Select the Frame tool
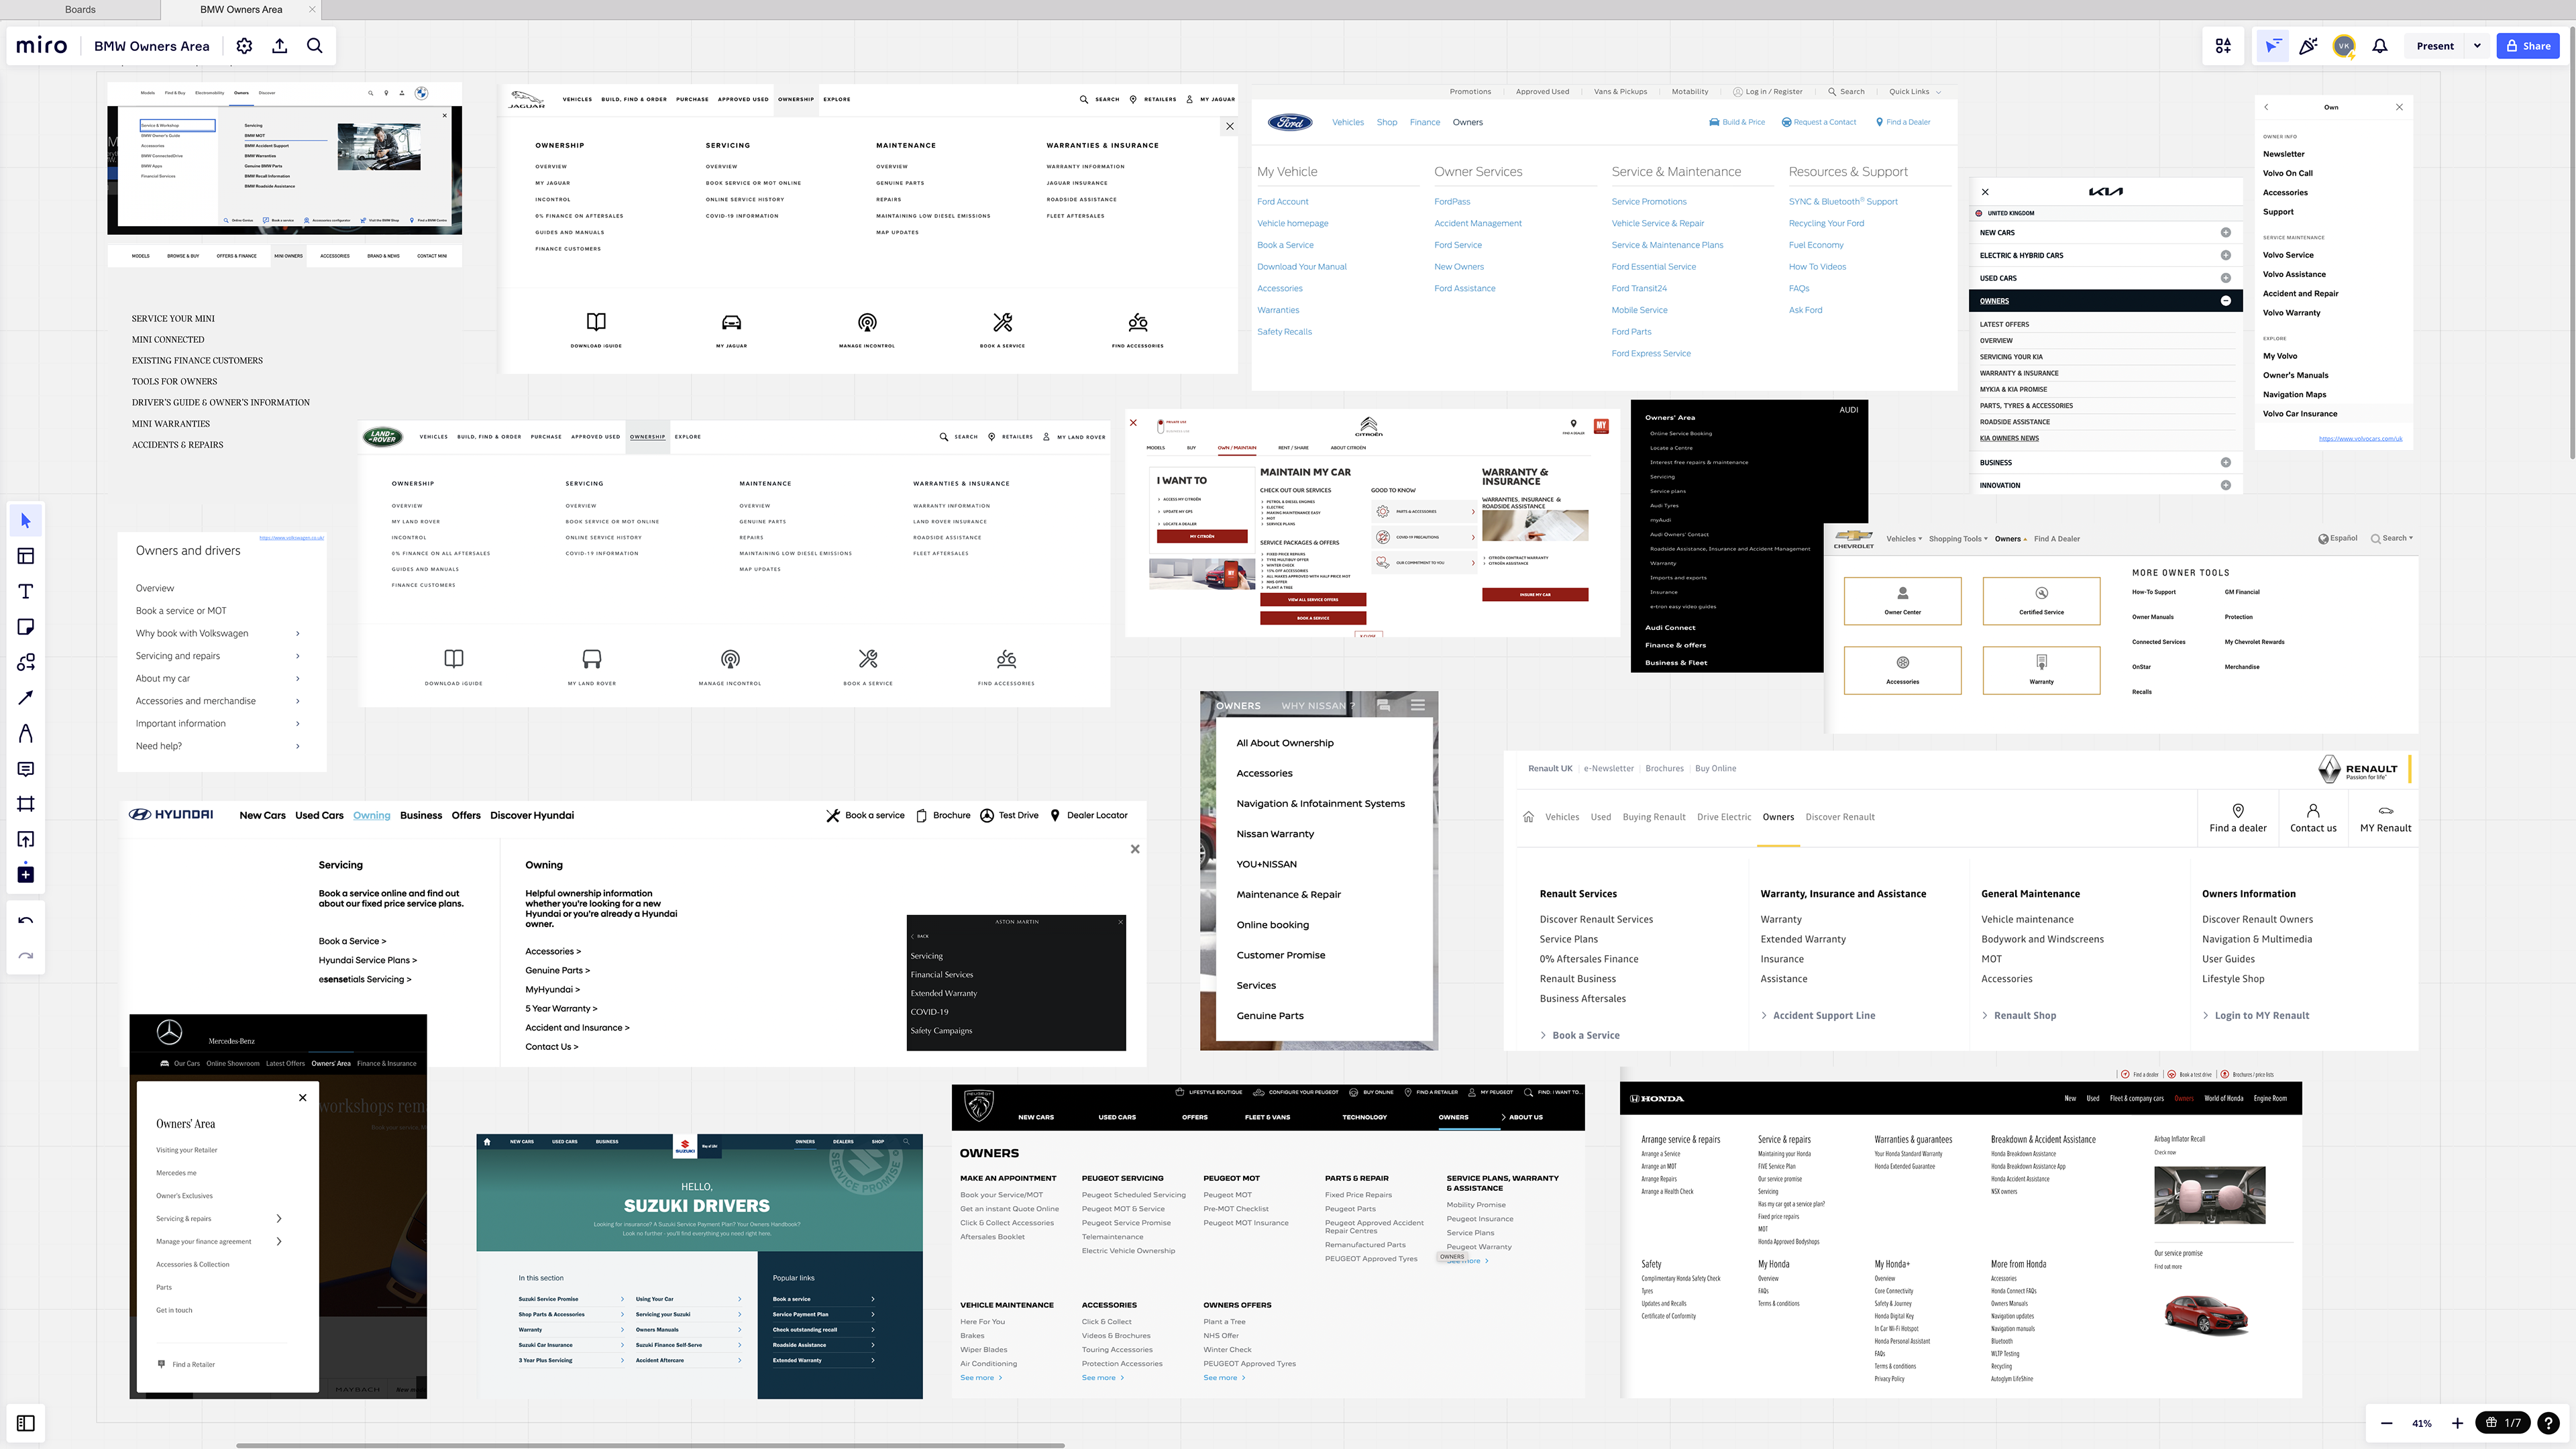 (x=26, y=804)
